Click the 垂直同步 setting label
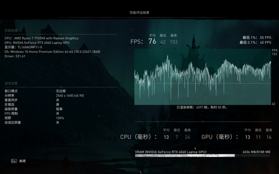 click(11, 100)
